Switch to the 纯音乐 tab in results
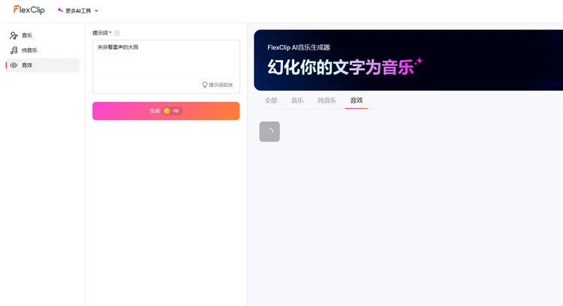 point(327,100)
